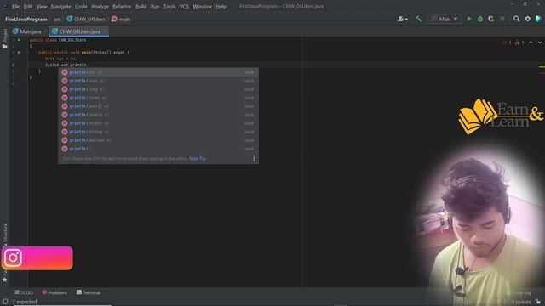This screenshot has width=545, height=306.
Task: Choose println(String x) completion suggestion
Action: [x=158, y=132]
